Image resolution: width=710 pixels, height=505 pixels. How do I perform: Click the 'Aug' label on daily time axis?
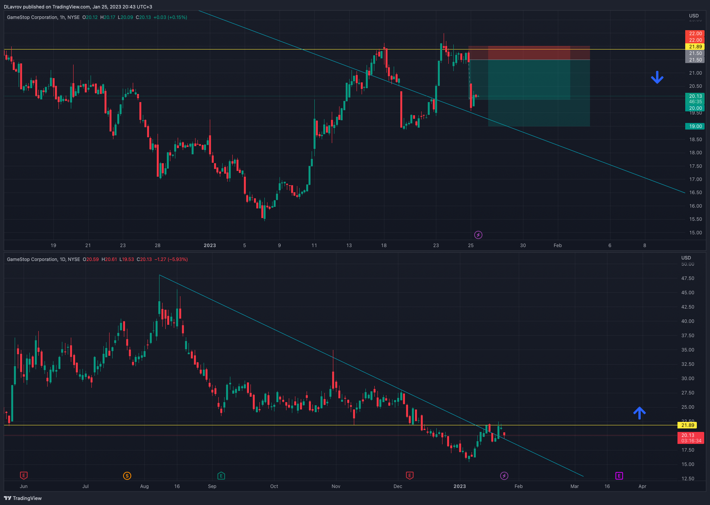[x=144, y=486]
